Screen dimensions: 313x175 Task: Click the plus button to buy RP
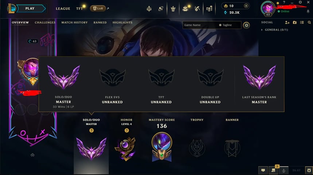tap(246, 6)
